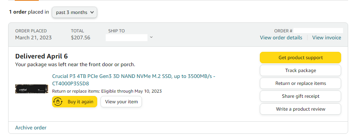Click the basket icon in Buy it again
Image resolution: width=350 pixels, height=136 pixels.
click(58, 101)
